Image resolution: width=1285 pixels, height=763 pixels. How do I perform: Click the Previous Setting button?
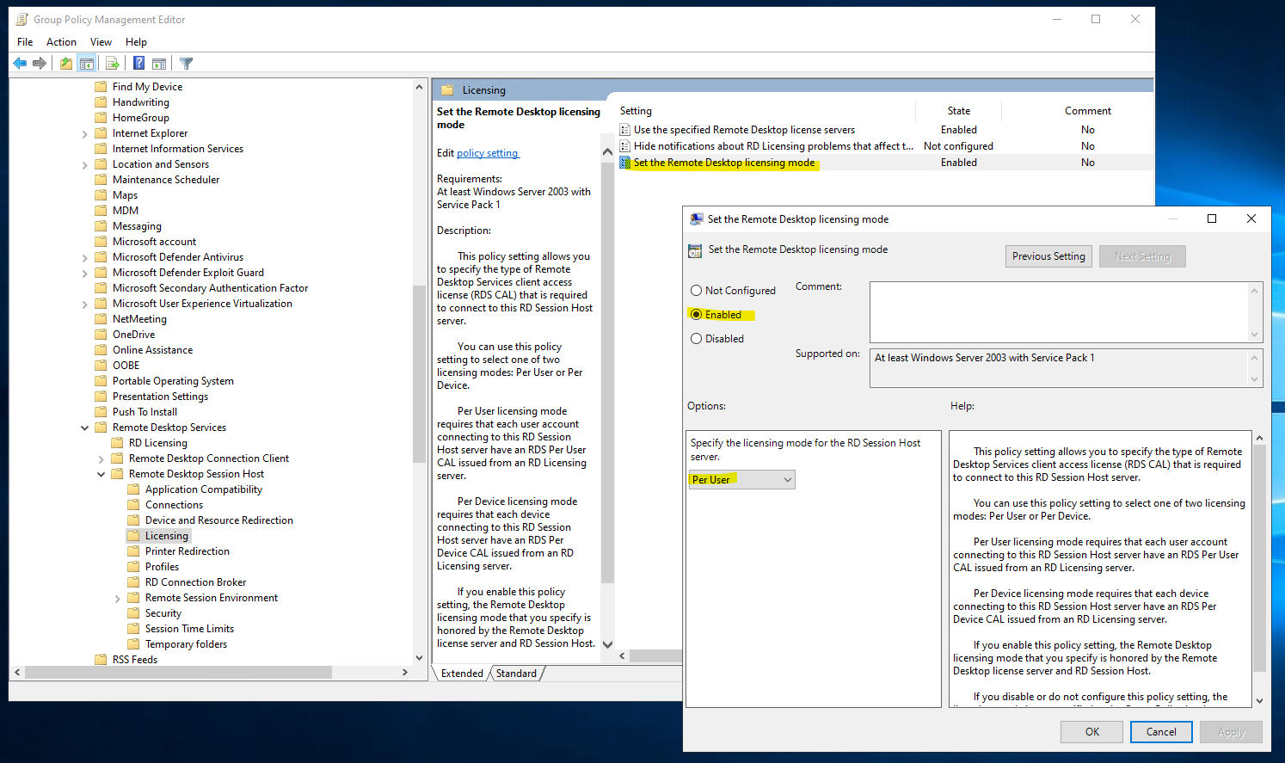pyautogui.click(x=1048, y=256)
